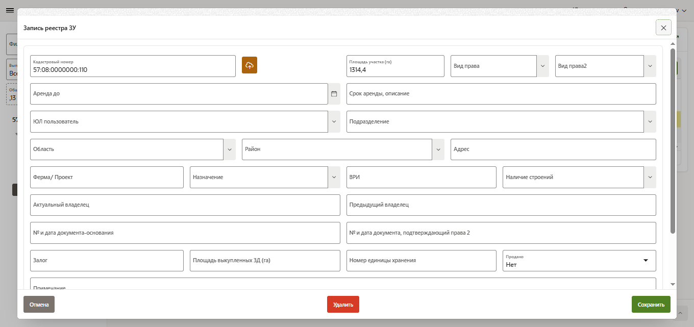Expand the Область dropdown
This screenshot has width=694, height=327.
(229, 149)
